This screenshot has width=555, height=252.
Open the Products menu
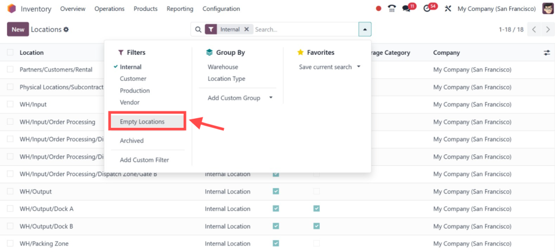click(145, 9)
